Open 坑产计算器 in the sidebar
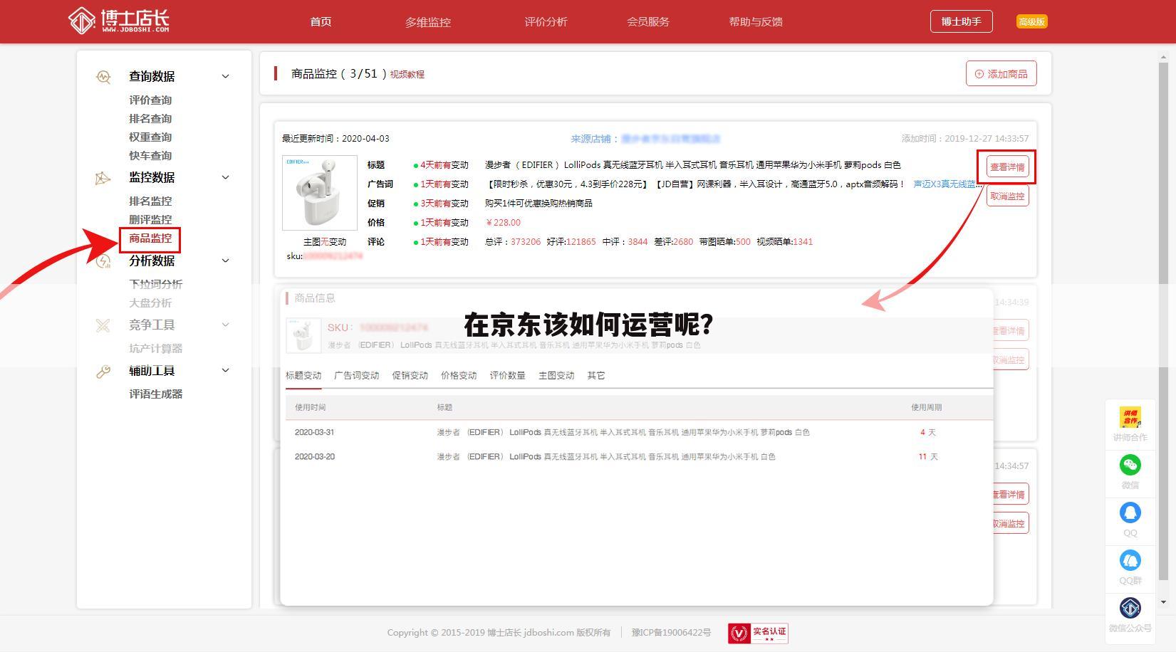1176x652 pixels. click(155, 349)
